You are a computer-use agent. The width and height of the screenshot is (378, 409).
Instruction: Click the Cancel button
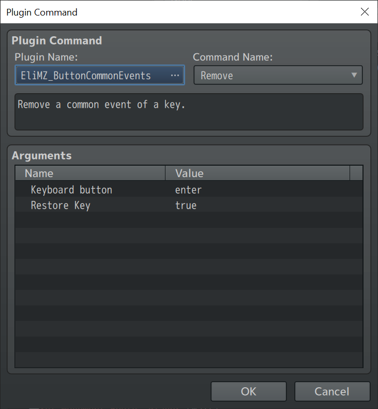click(x=332, y=391)
